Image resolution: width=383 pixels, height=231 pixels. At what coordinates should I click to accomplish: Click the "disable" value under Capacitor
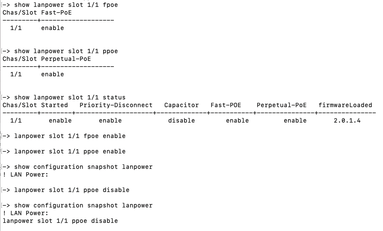pos(181,120)
